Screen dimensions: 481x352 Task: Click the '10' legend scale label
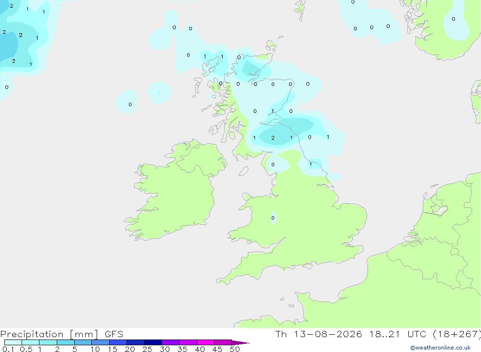pos(95,349)
